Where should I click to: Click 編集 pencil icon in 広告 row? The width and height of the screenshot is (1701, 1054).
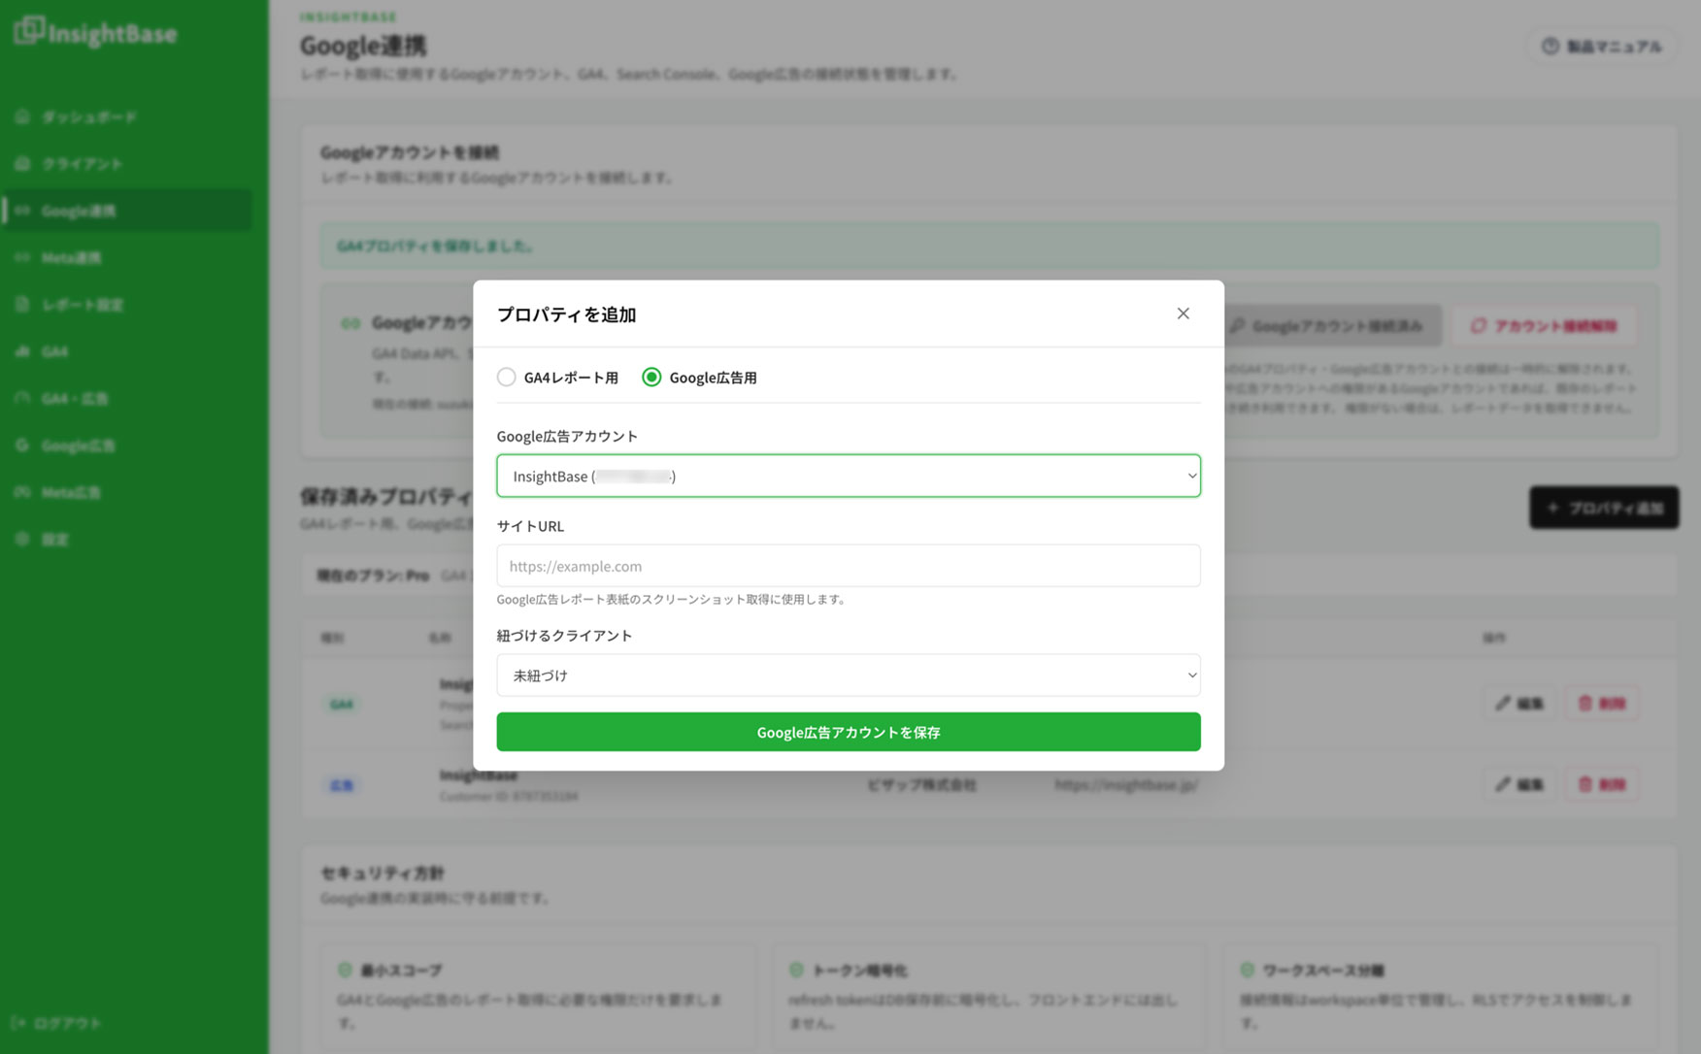1503,784
